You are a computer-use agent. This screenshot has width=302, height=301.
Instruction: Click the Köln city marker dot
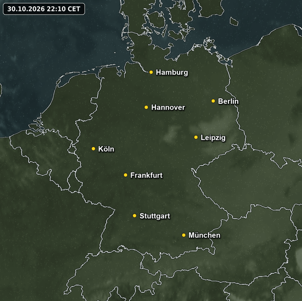93,149
